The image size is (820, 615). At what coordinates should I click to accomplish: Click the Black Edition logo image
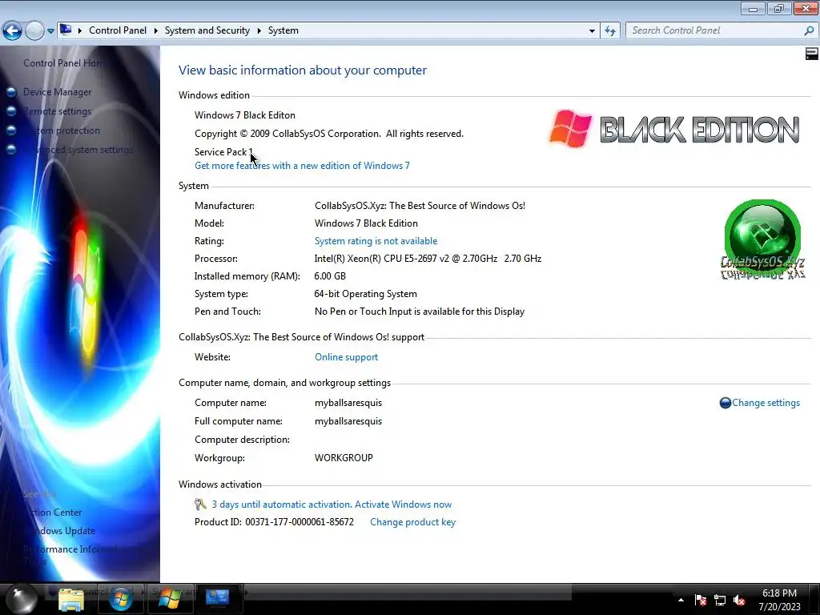(x=674, y=129)
